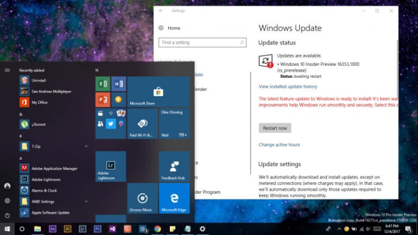Open the Microsoft Store tile
Viewport: 418px width, 235px height.
point(158,92)
